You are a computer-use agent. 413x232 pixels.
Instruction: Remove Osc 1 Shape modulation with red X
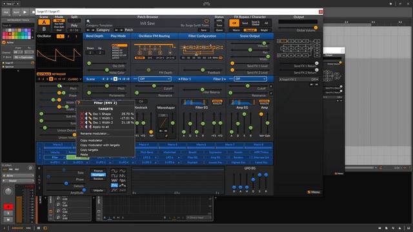(x=82, y=114)
